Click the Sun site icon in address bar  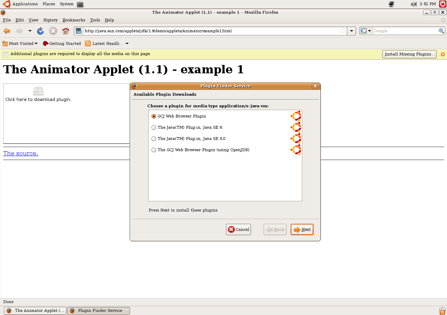click(79, 31)
